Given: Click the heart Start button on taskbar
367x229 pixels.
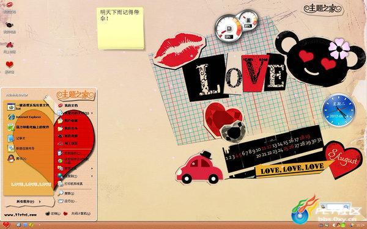Looking at the screenshot, I should (x=6, y=225).
